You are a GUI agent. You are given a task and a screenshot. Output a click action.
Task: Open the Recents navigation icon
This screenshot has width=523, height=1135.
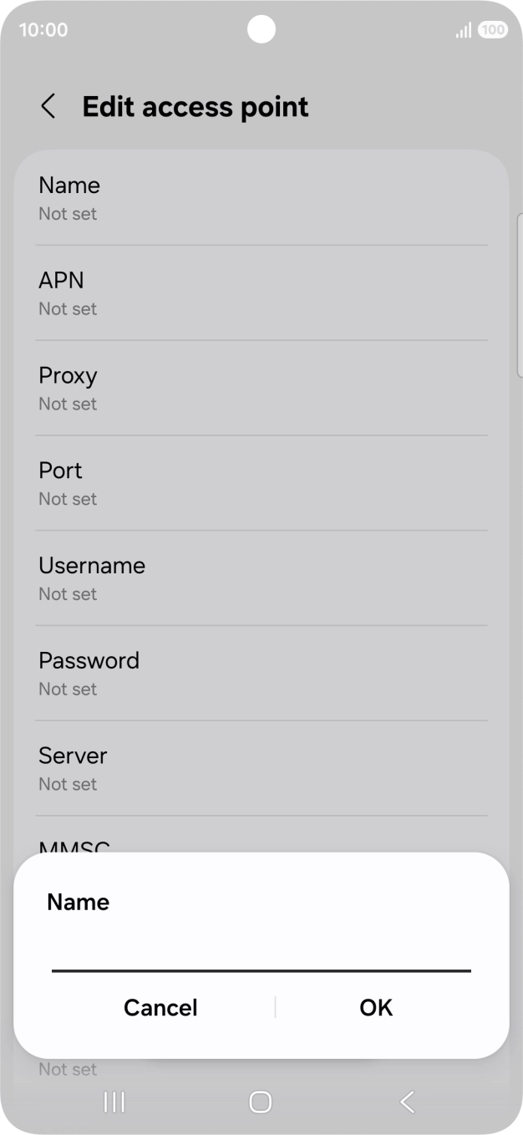pos(114,1102)
